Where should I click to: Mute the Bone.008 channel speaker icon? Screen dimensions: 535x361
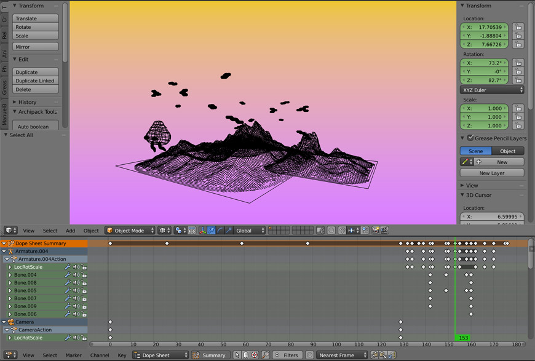point(76,283)
